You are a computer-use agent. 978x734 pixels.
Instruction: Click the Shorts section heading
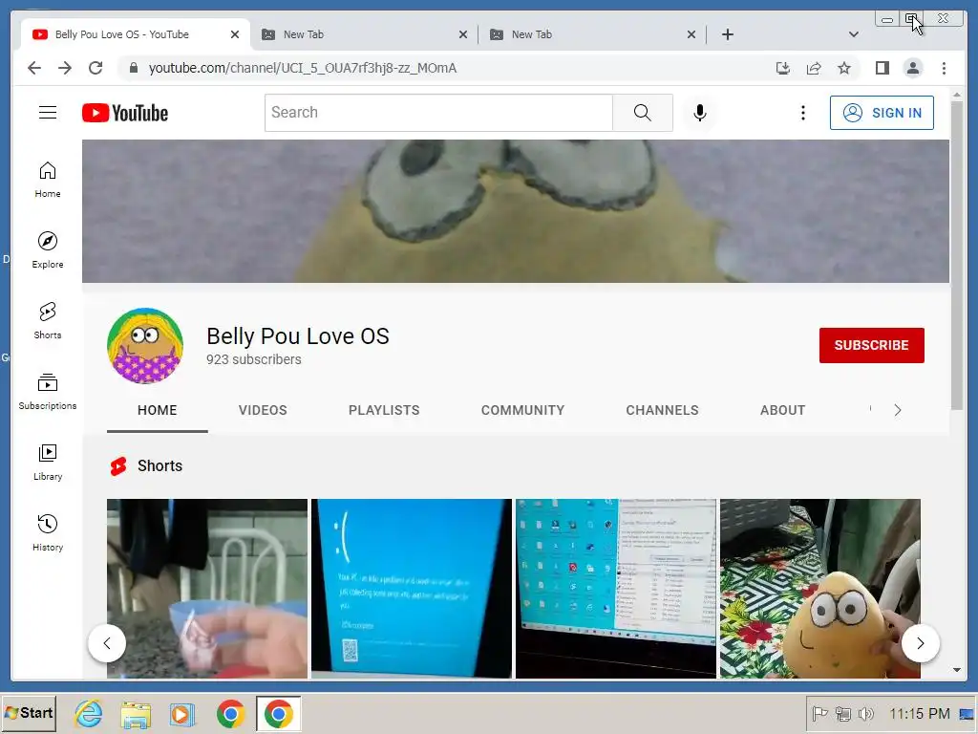click(x=159, y=466)
